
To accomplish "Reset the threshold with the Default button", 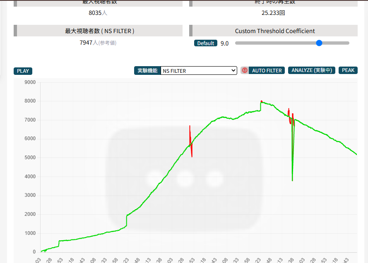I will [206, 43].
